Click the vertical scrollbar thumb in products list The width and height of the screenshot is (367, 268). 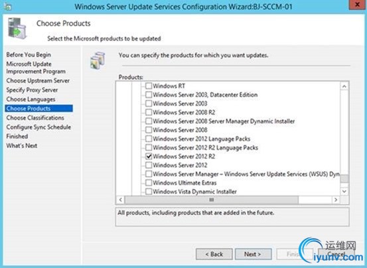coord(344,178)
